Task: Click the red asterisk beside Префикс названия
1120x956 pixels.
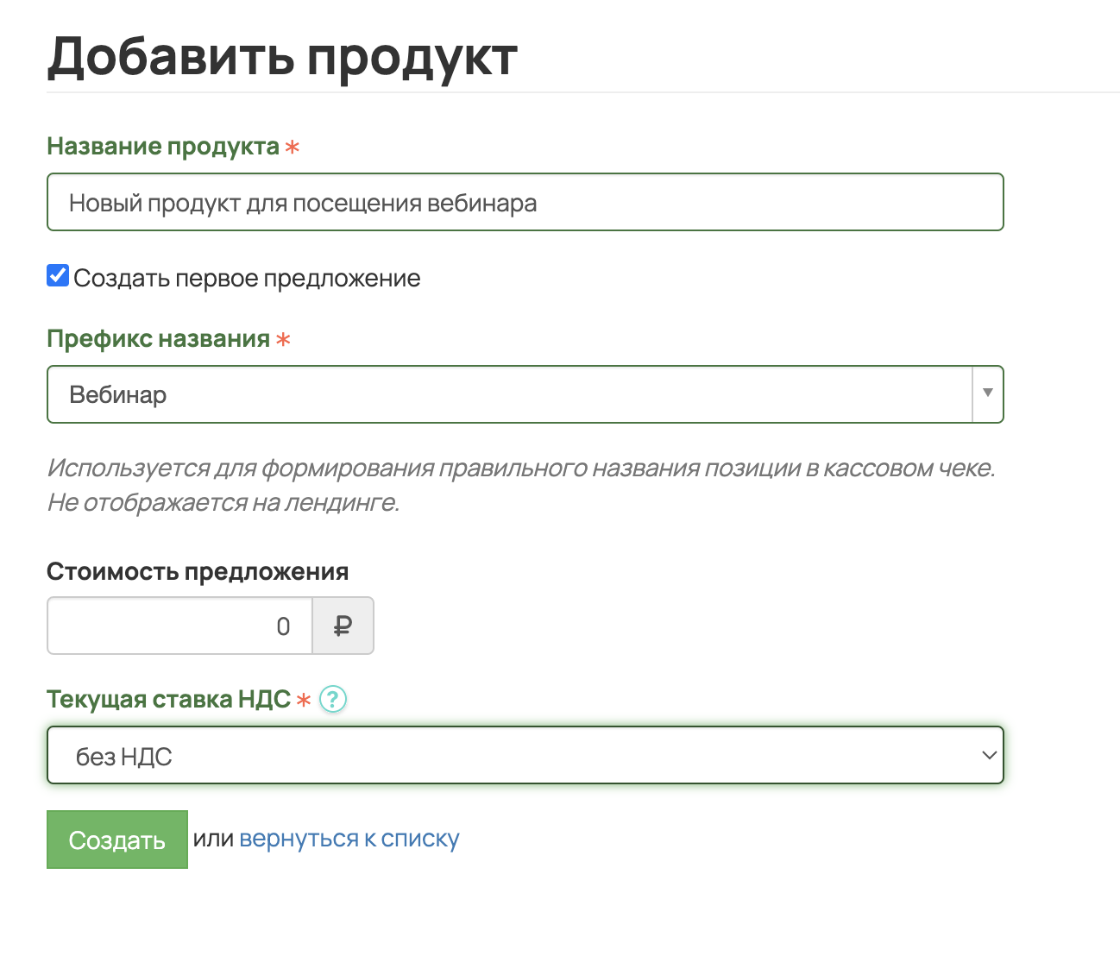Action: (x=283, y=340)
